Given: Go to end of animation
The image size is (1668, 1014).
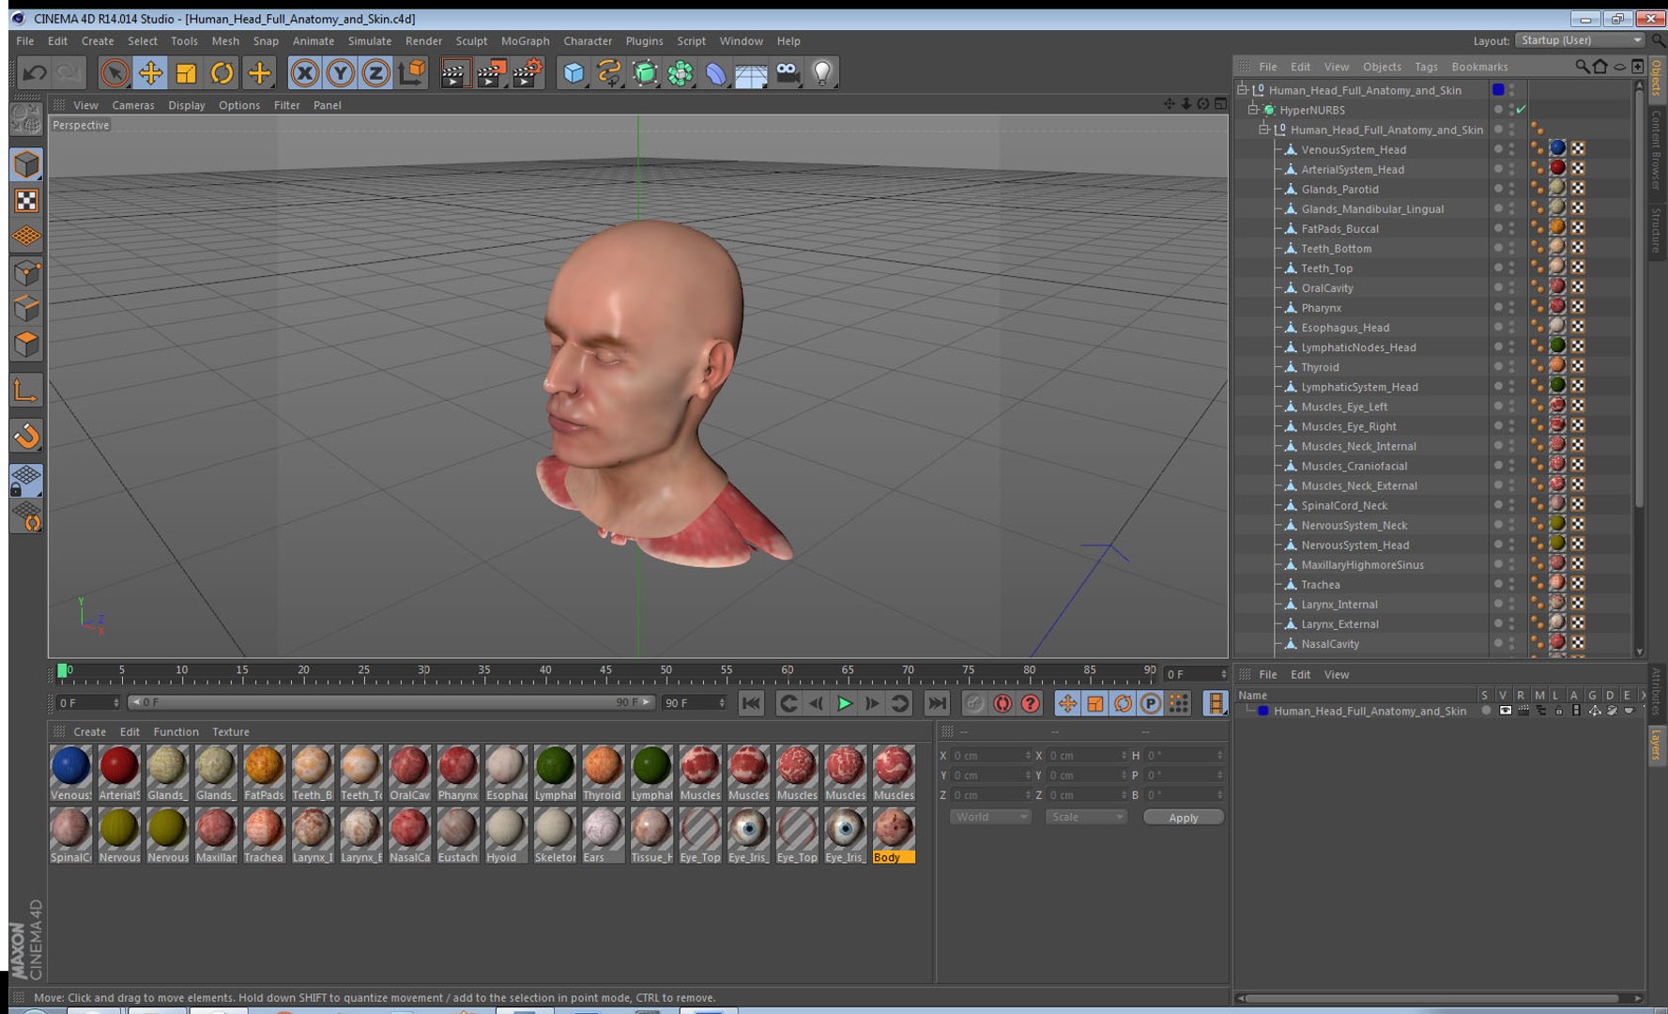Looking at the screenshot, I should (x=937, y=703).
